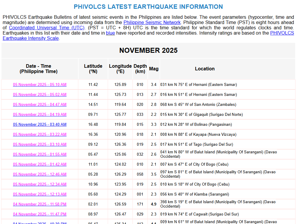The image size is (297, 224).
Task: Open 04 November 2025 - 11:47 PM bulletin
Action: 40,214
